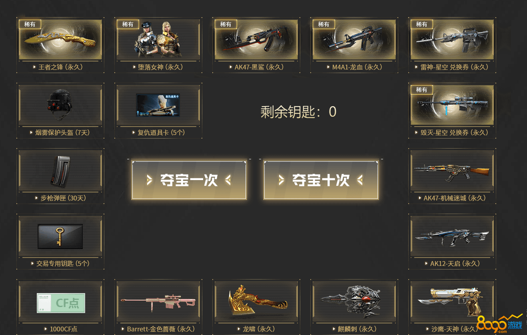
Task: Pick the Barrett-金色蔷薇 sniper image
Action: 158,301
